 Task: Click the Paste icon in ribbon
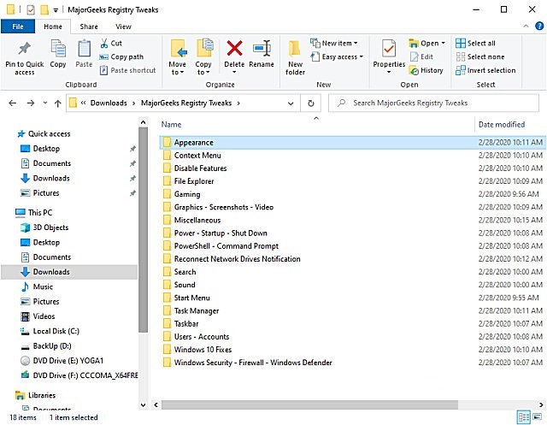tap(84, 49)
